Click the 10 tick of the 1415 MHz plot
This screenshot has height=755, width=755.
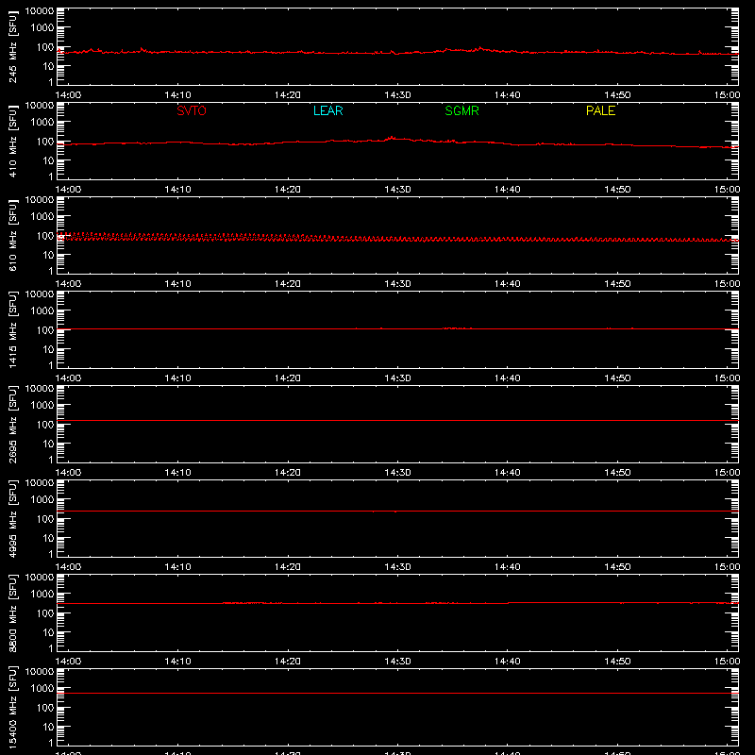click(x=48, y=349)
